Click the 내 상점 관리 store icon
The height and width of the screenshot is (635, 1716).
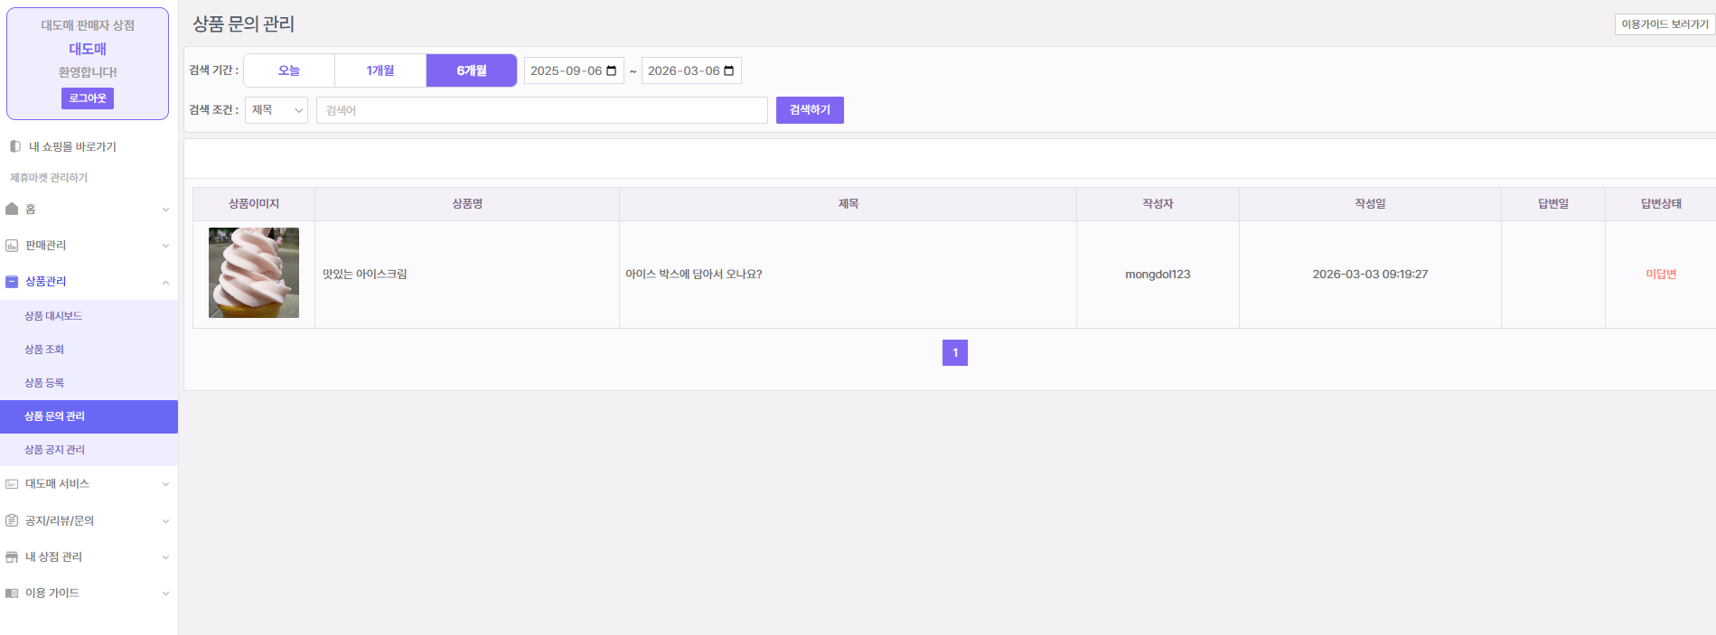point(12,557)
